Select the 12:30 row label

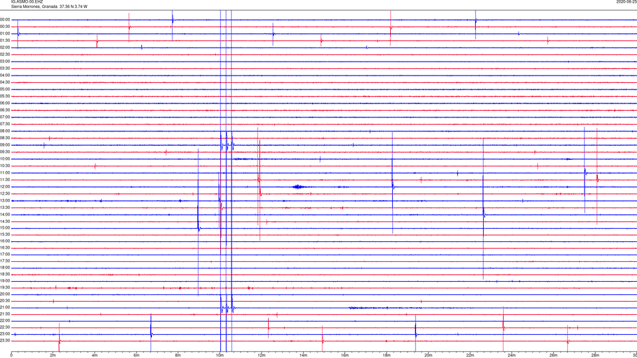point(5,194)
